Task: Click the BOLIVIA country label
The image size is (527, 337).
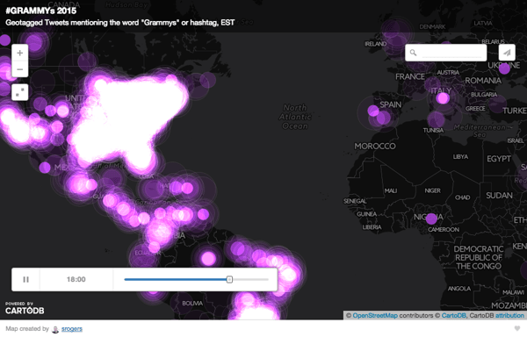Action: point(192,303)
